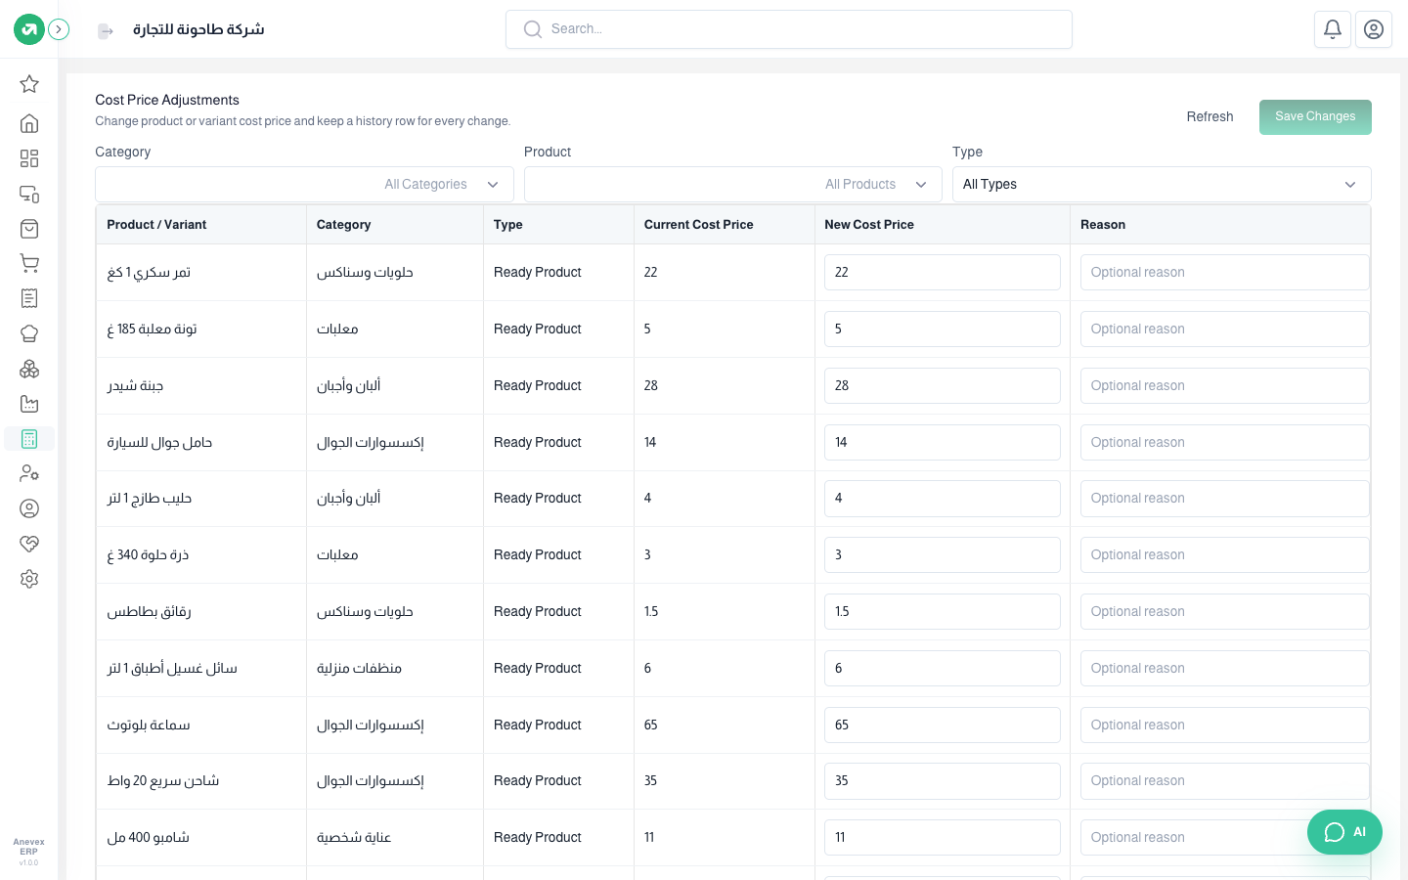This screenshot has height=880, width=1408.
Task: Open the user account menu icon
Action: [1374, 29]
